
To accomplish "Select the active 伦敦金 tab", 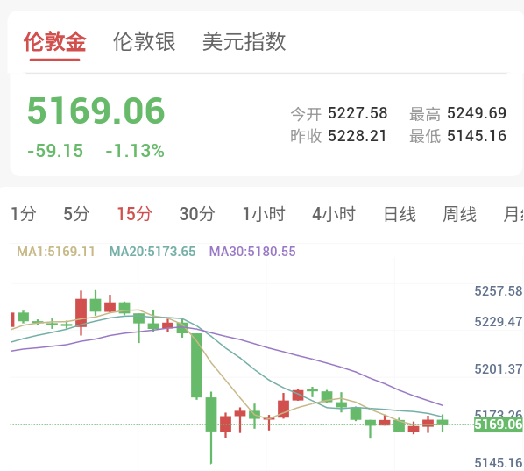I will click(55, 42).
